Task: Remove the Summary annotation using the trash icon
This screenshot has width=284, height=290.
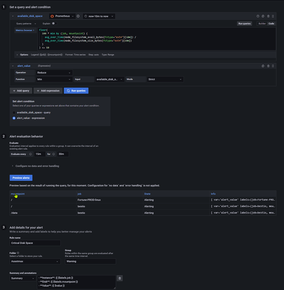Action: 119,278
